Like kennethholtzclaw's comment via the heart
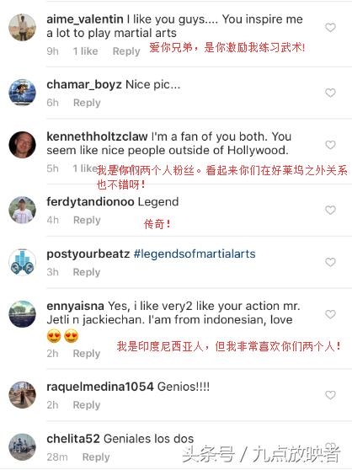Viewport: 352px width, 470px height. pos(330,145)
